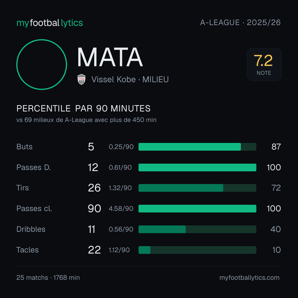Click the Vissel Kobe · MILIEU text
This screenshot has height=298, width=298.
pyautogui.click(x=130, y=79)
